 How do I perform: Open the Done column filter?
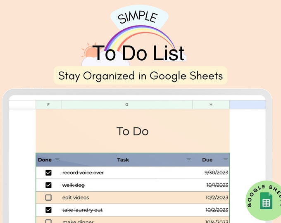pos(57,160)
